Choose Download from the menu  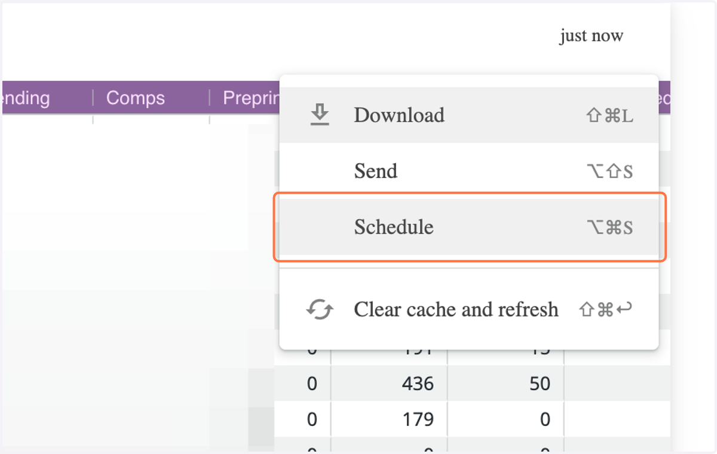tap(469, 115)
